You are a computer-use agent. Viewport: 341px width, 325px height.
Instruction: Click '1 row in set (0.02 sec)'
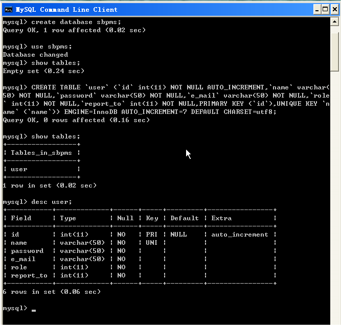50,185
